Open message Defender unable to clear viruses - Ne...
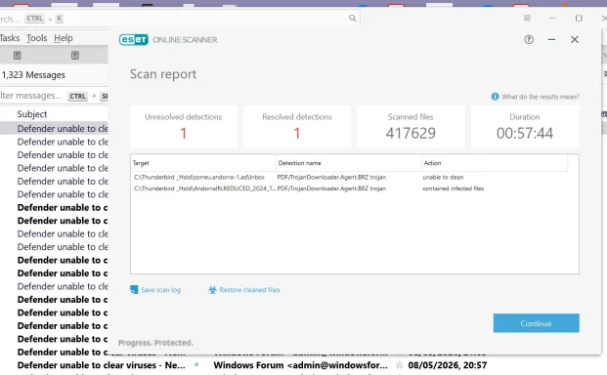Screen dimensions: 607x375 [x=101, y=365]
